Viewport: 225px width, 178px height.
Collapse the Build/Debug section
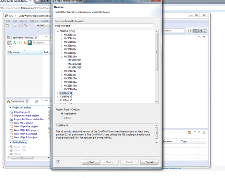[x=10, y=142]
